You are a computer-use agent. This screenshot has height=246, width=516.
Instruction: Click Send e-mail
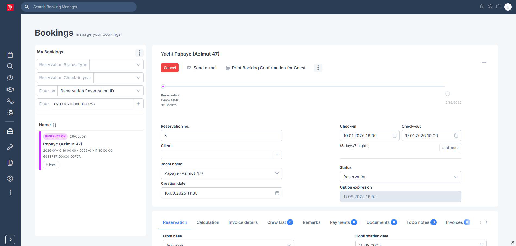(x=202, y=68)
